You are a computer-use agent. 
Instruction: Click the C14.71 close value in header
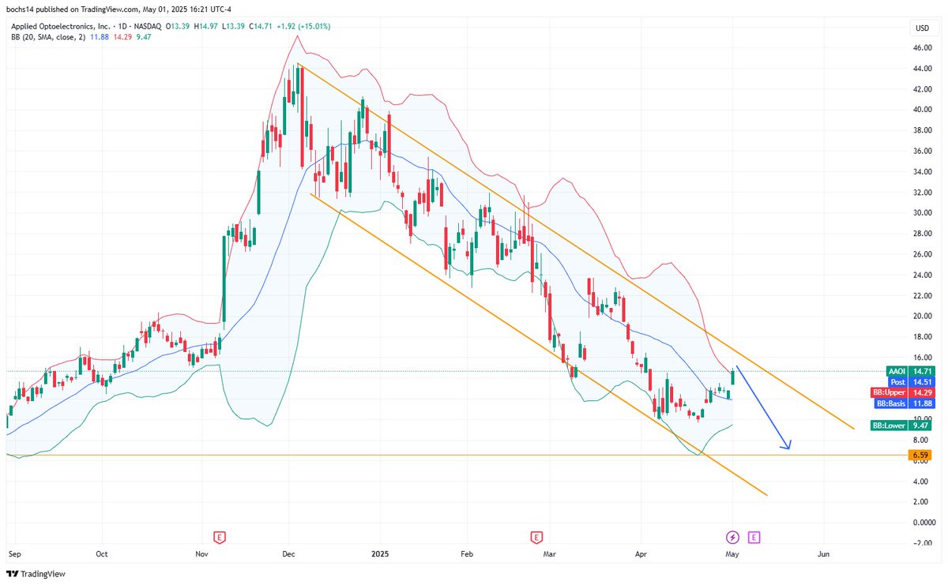tap(259, 26)
